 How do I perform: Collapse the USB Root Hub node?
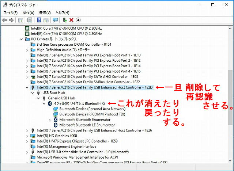tap(33, 93)
